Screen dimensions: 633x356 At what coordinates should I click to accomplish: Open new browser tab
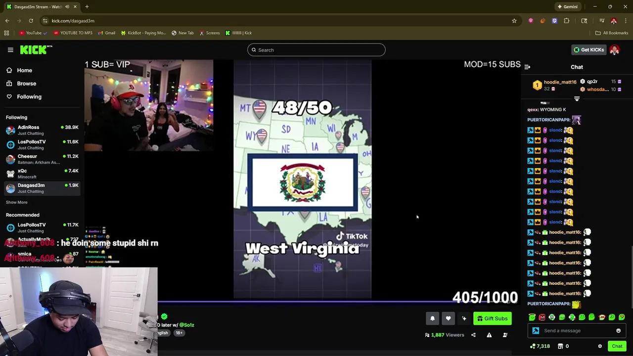click(x=87, y=7)
